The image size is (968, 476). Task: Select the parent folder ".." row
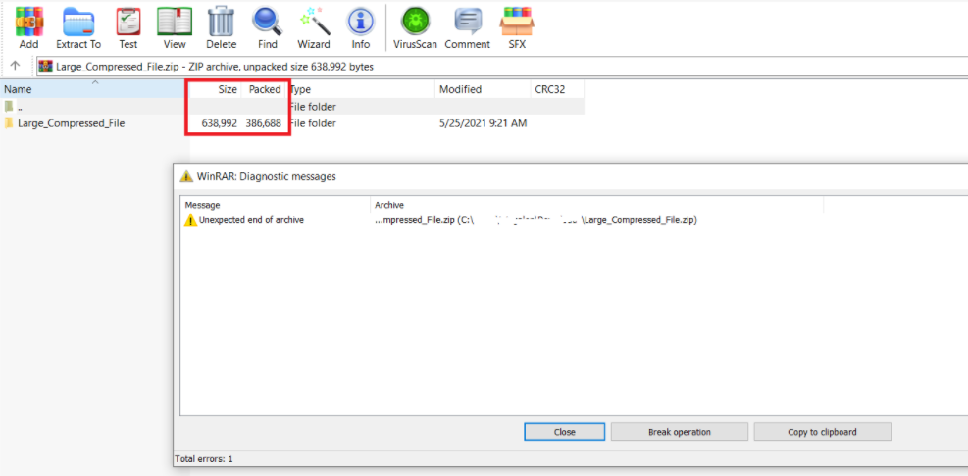292,106
